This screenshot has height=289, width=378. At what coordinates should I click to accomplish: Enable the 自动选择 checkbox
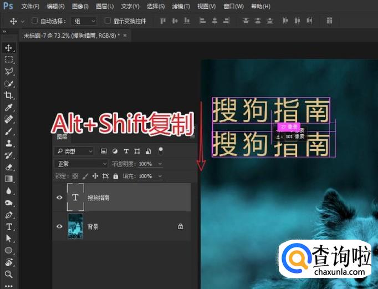pos(35,21)
